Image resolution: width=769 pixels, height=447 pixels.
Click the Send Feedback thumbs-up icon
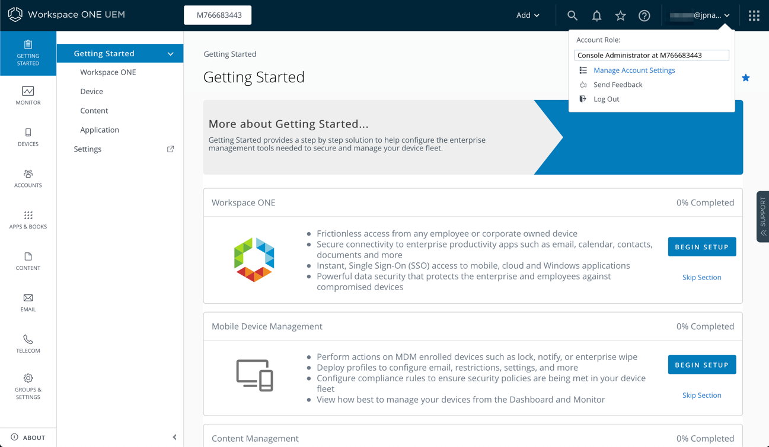(x=583, y=85)
